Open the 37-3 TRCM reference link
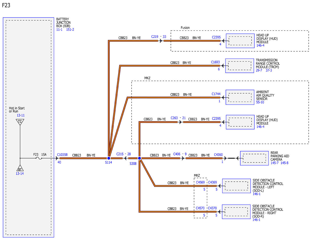Image resolution: width=311 pixels, height=240 pixels. point(269,70)
